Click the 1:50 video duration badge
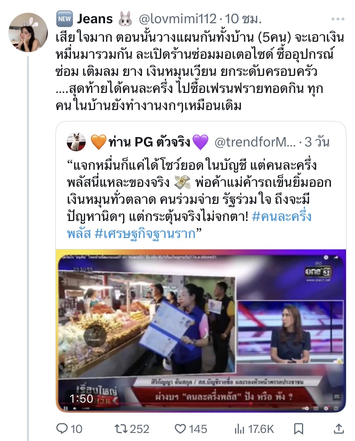The image size is (355, 441). [81, 398]
